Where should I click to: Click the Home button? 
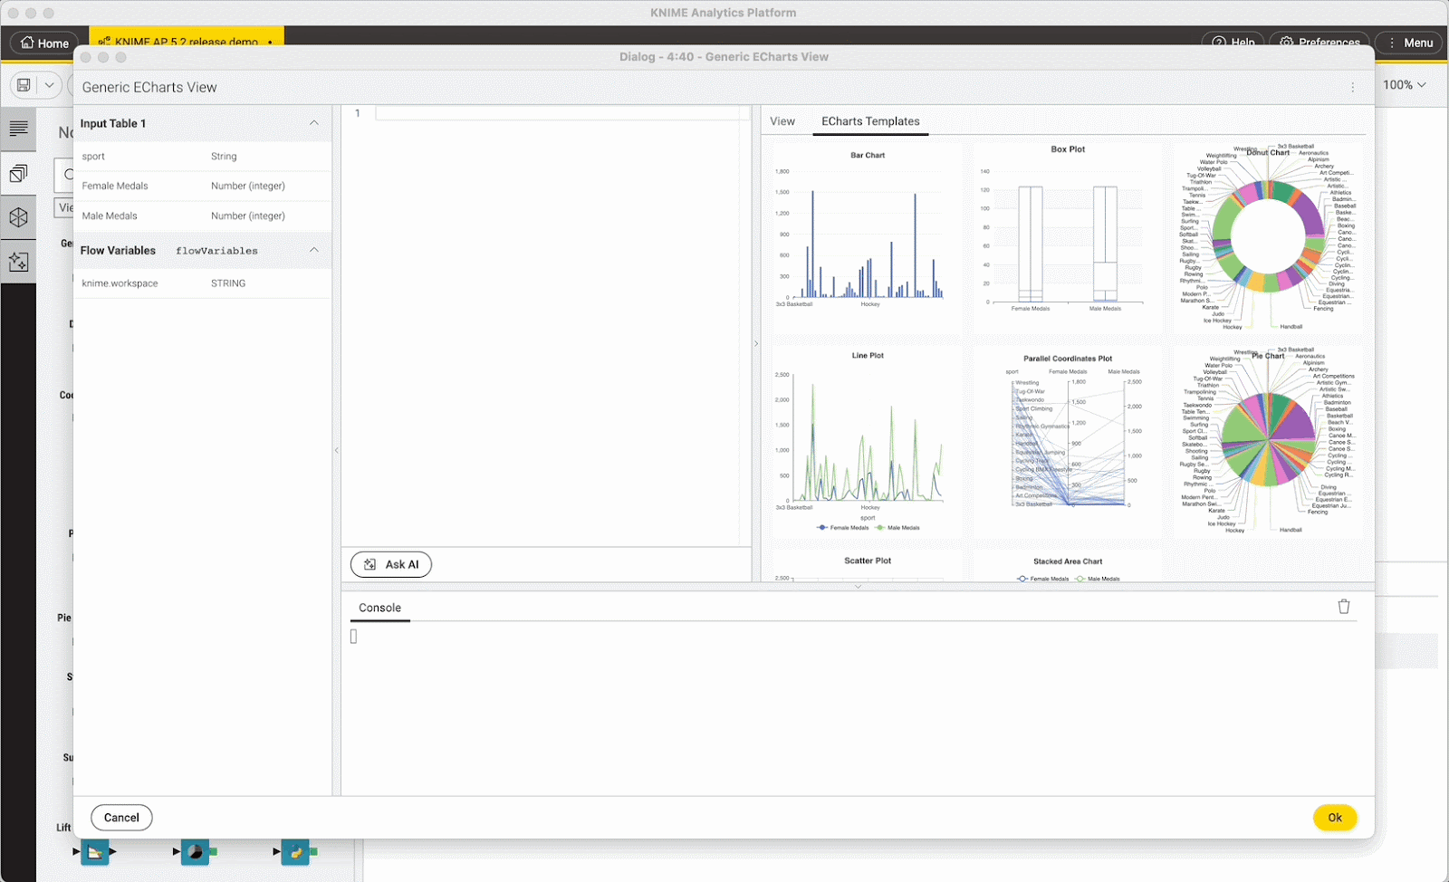pos(44,43)
